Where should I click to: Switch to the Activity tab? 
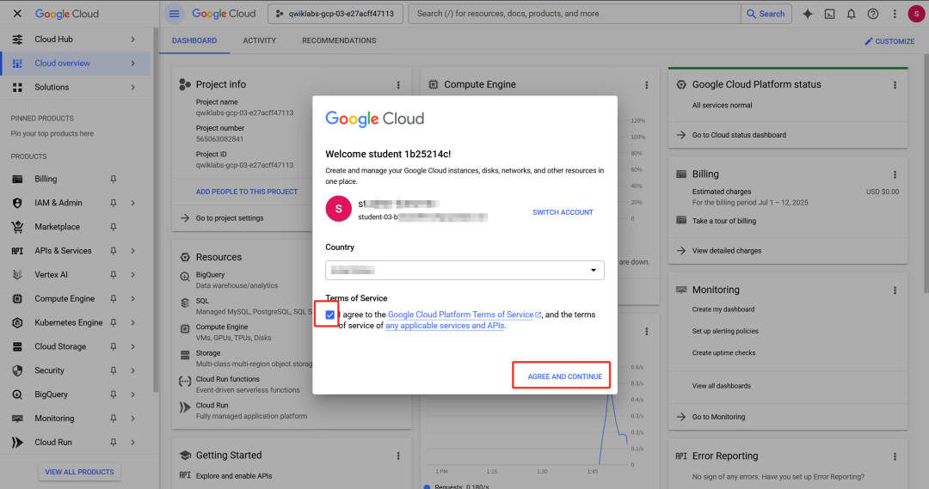point(260,41)
